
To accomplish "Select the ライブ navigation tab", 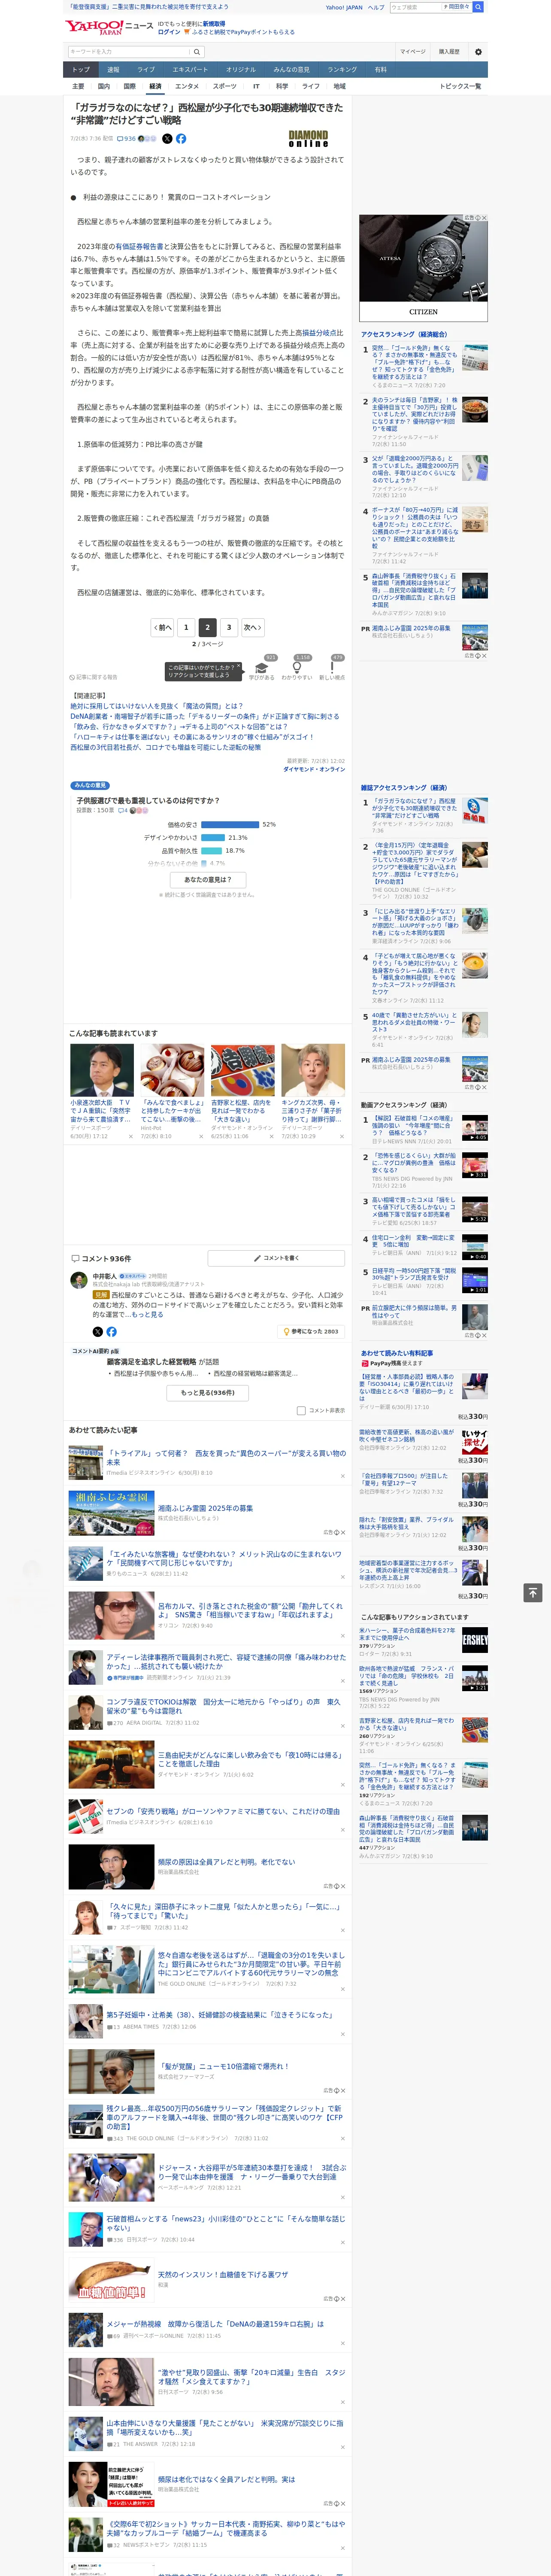I will coord(146,70).
